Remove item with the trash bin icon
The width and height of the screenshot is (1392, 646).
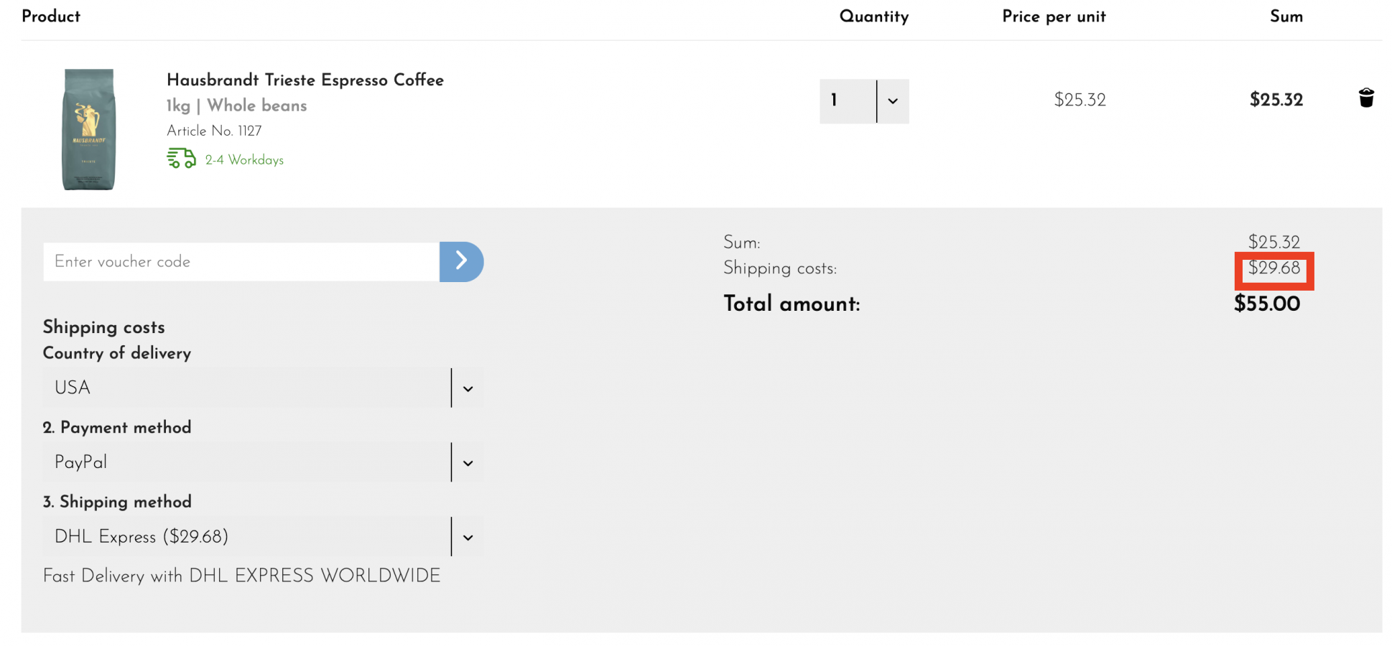coord(1365,98)
